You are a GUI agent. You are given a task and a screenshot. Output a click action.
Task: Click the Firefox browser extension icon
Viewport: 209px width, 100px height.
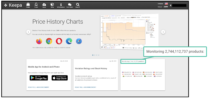[39, 41]
